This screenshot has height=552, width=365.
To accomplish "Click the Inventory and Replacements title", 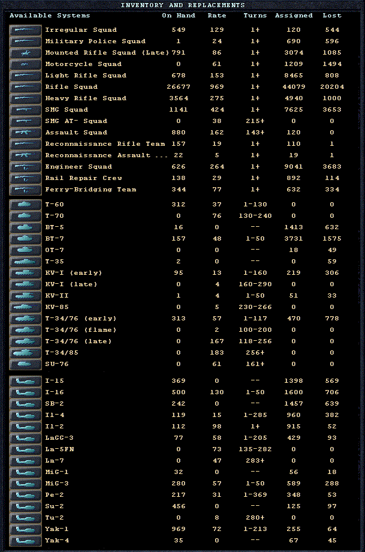I will coord(182,5).
